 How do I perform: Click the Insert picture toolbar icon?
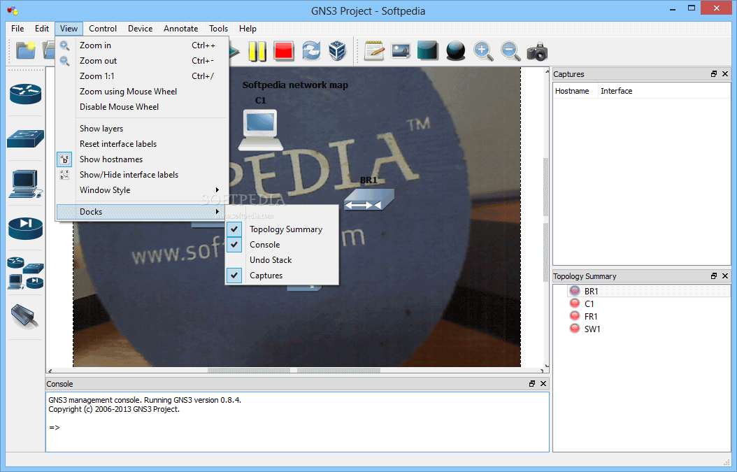(x=401, y=51)
